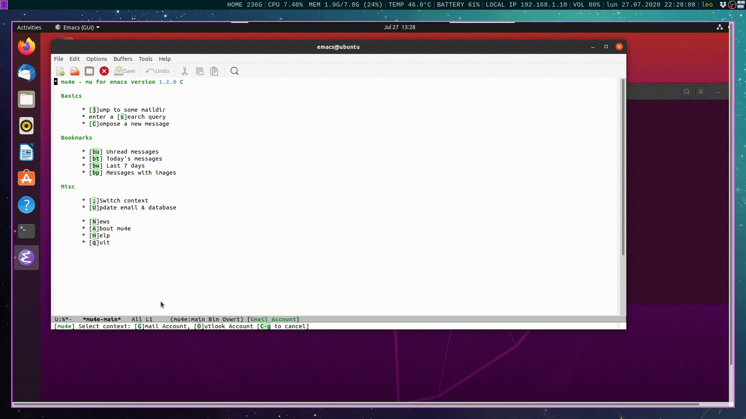This screenshot has height=419, width=746.
Task: Click the search icon in the background window
Action: point(687,92)
